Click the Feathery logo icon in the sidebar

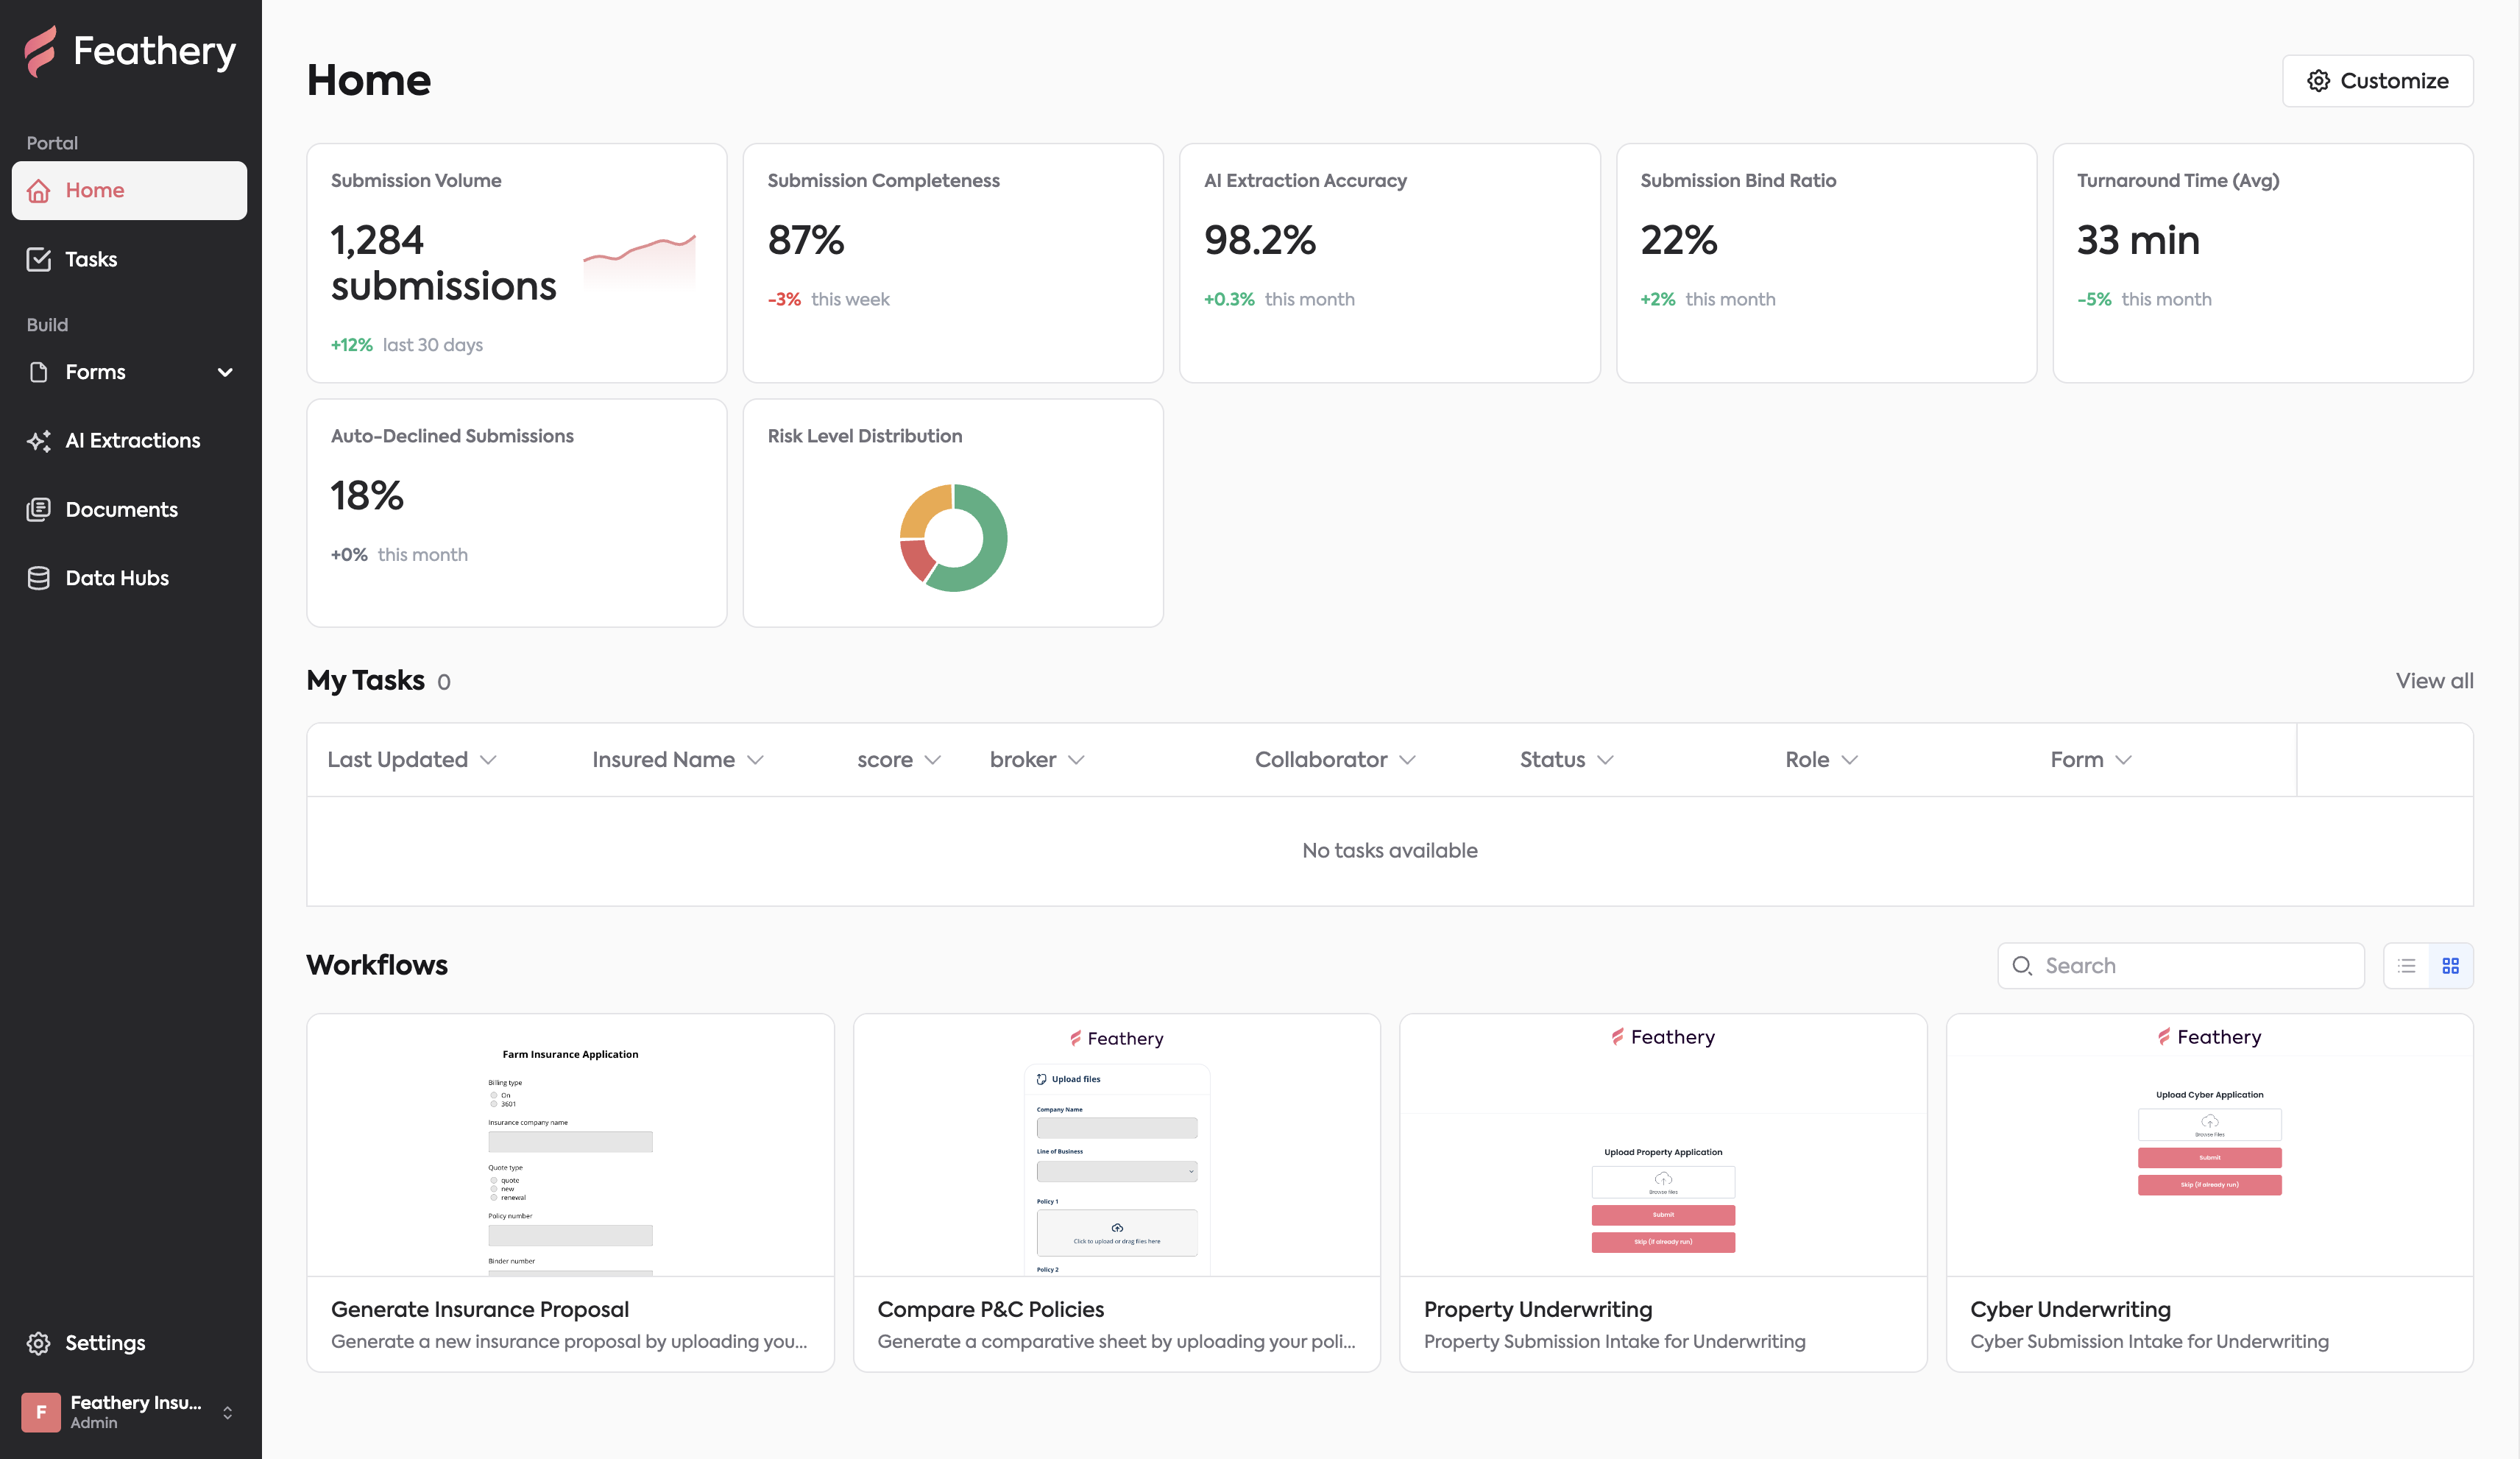point(41,51)
